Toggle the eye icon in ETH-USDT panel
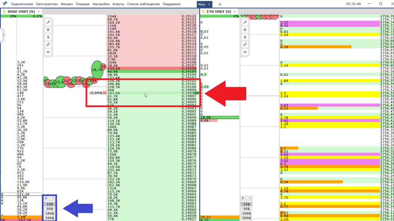Image resolution: width=394 pixels, height=221 pixels. coord(245,52)
